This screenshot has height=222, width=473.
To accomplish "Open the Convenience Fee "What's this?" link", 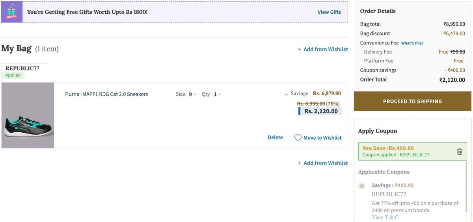I will (412, 43).
